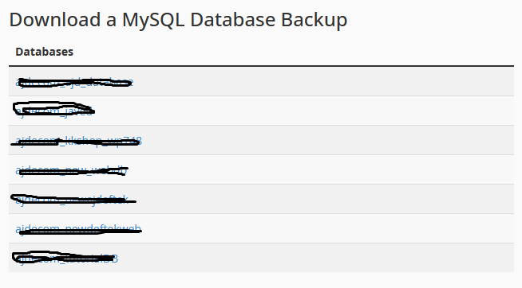Select empty area of first database row
The height and width of the screenshot is (288, 522).
click(323, 82)
